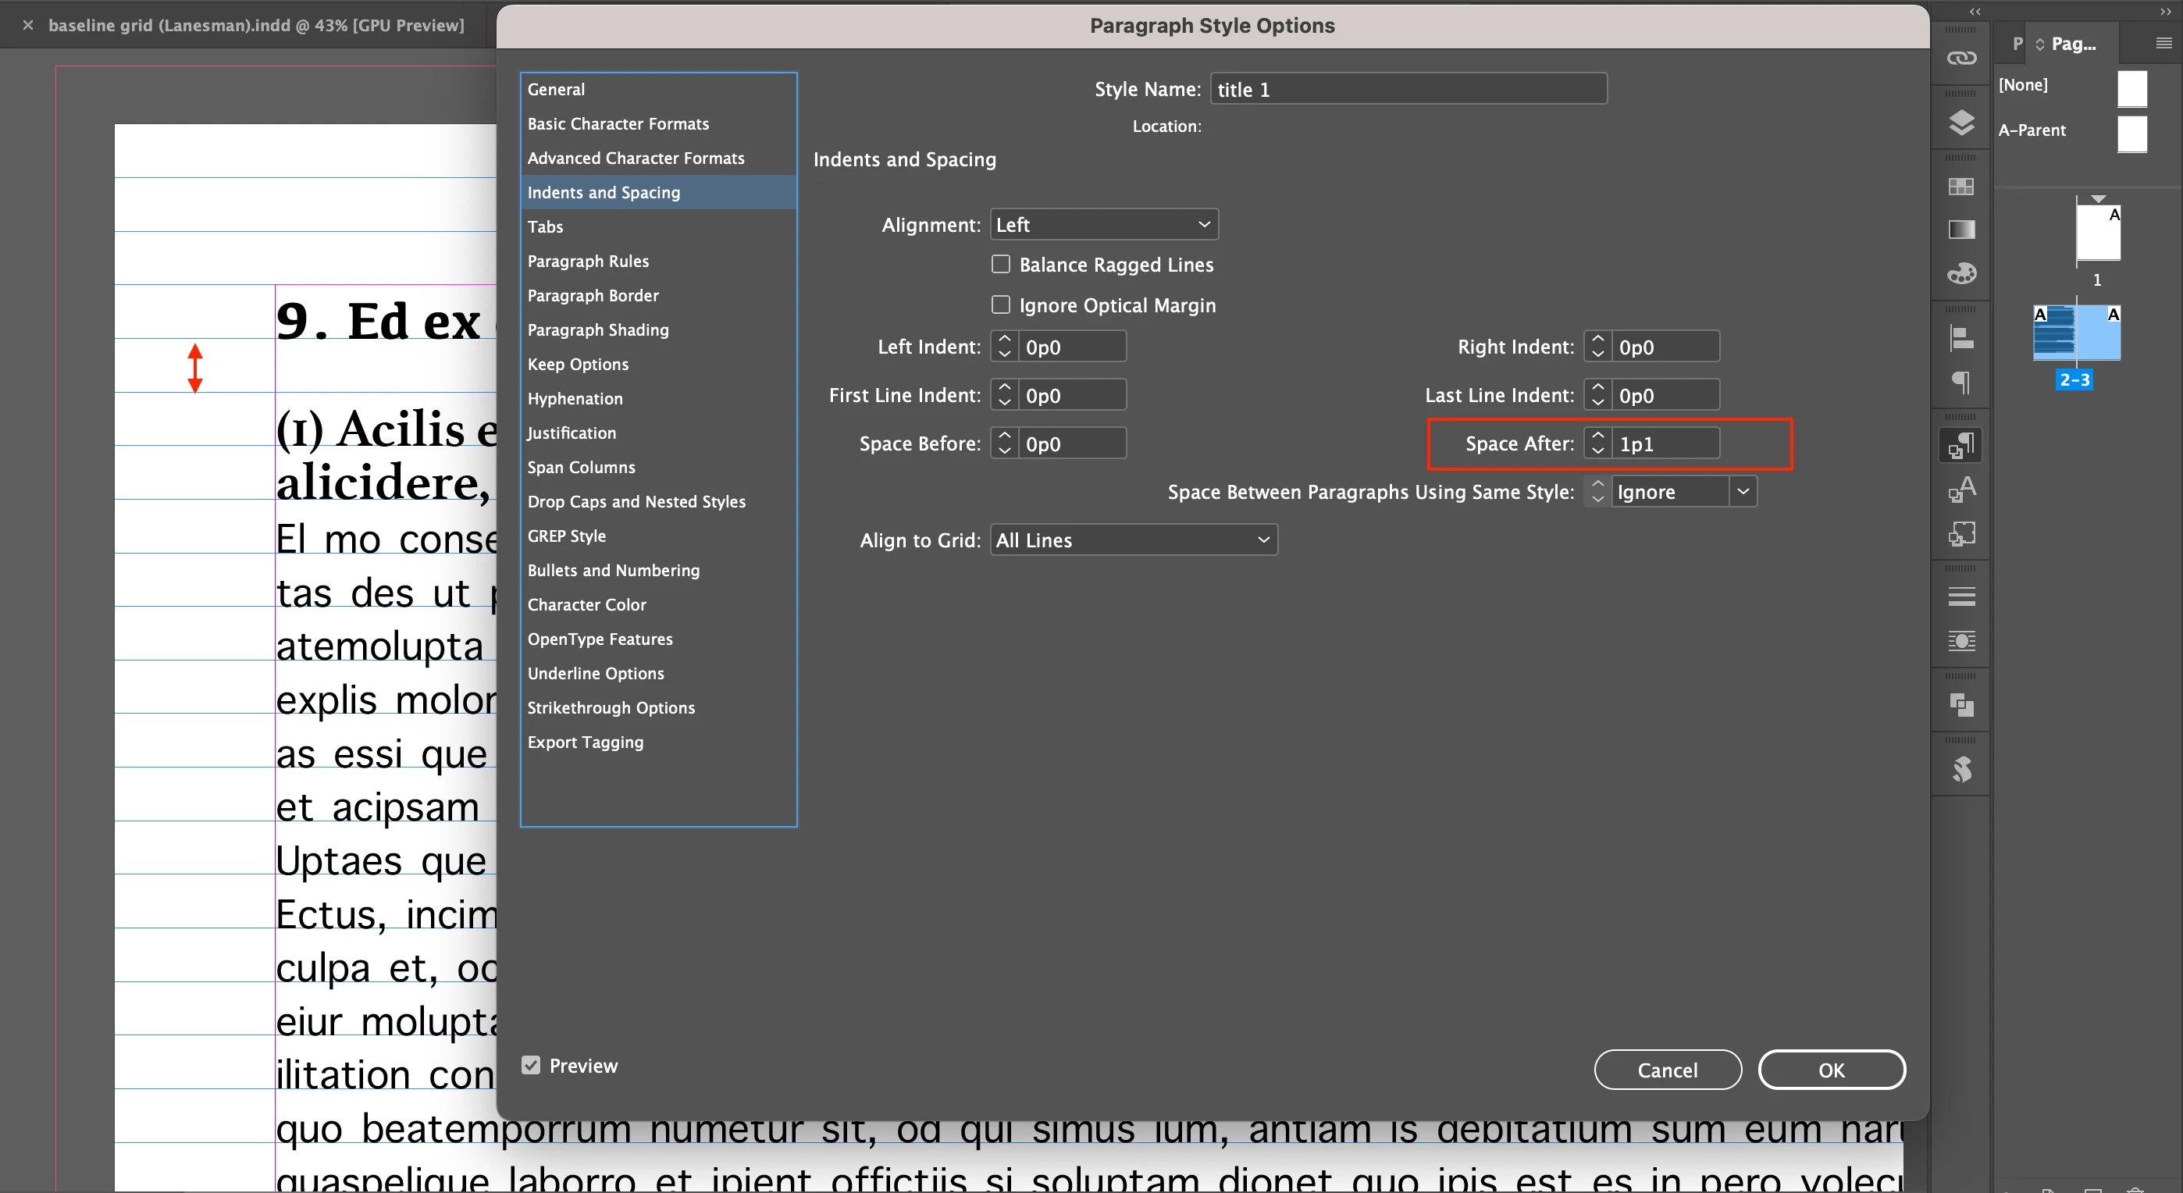
Task: Select Basic Character Formats category
Action: pos(618,123)
